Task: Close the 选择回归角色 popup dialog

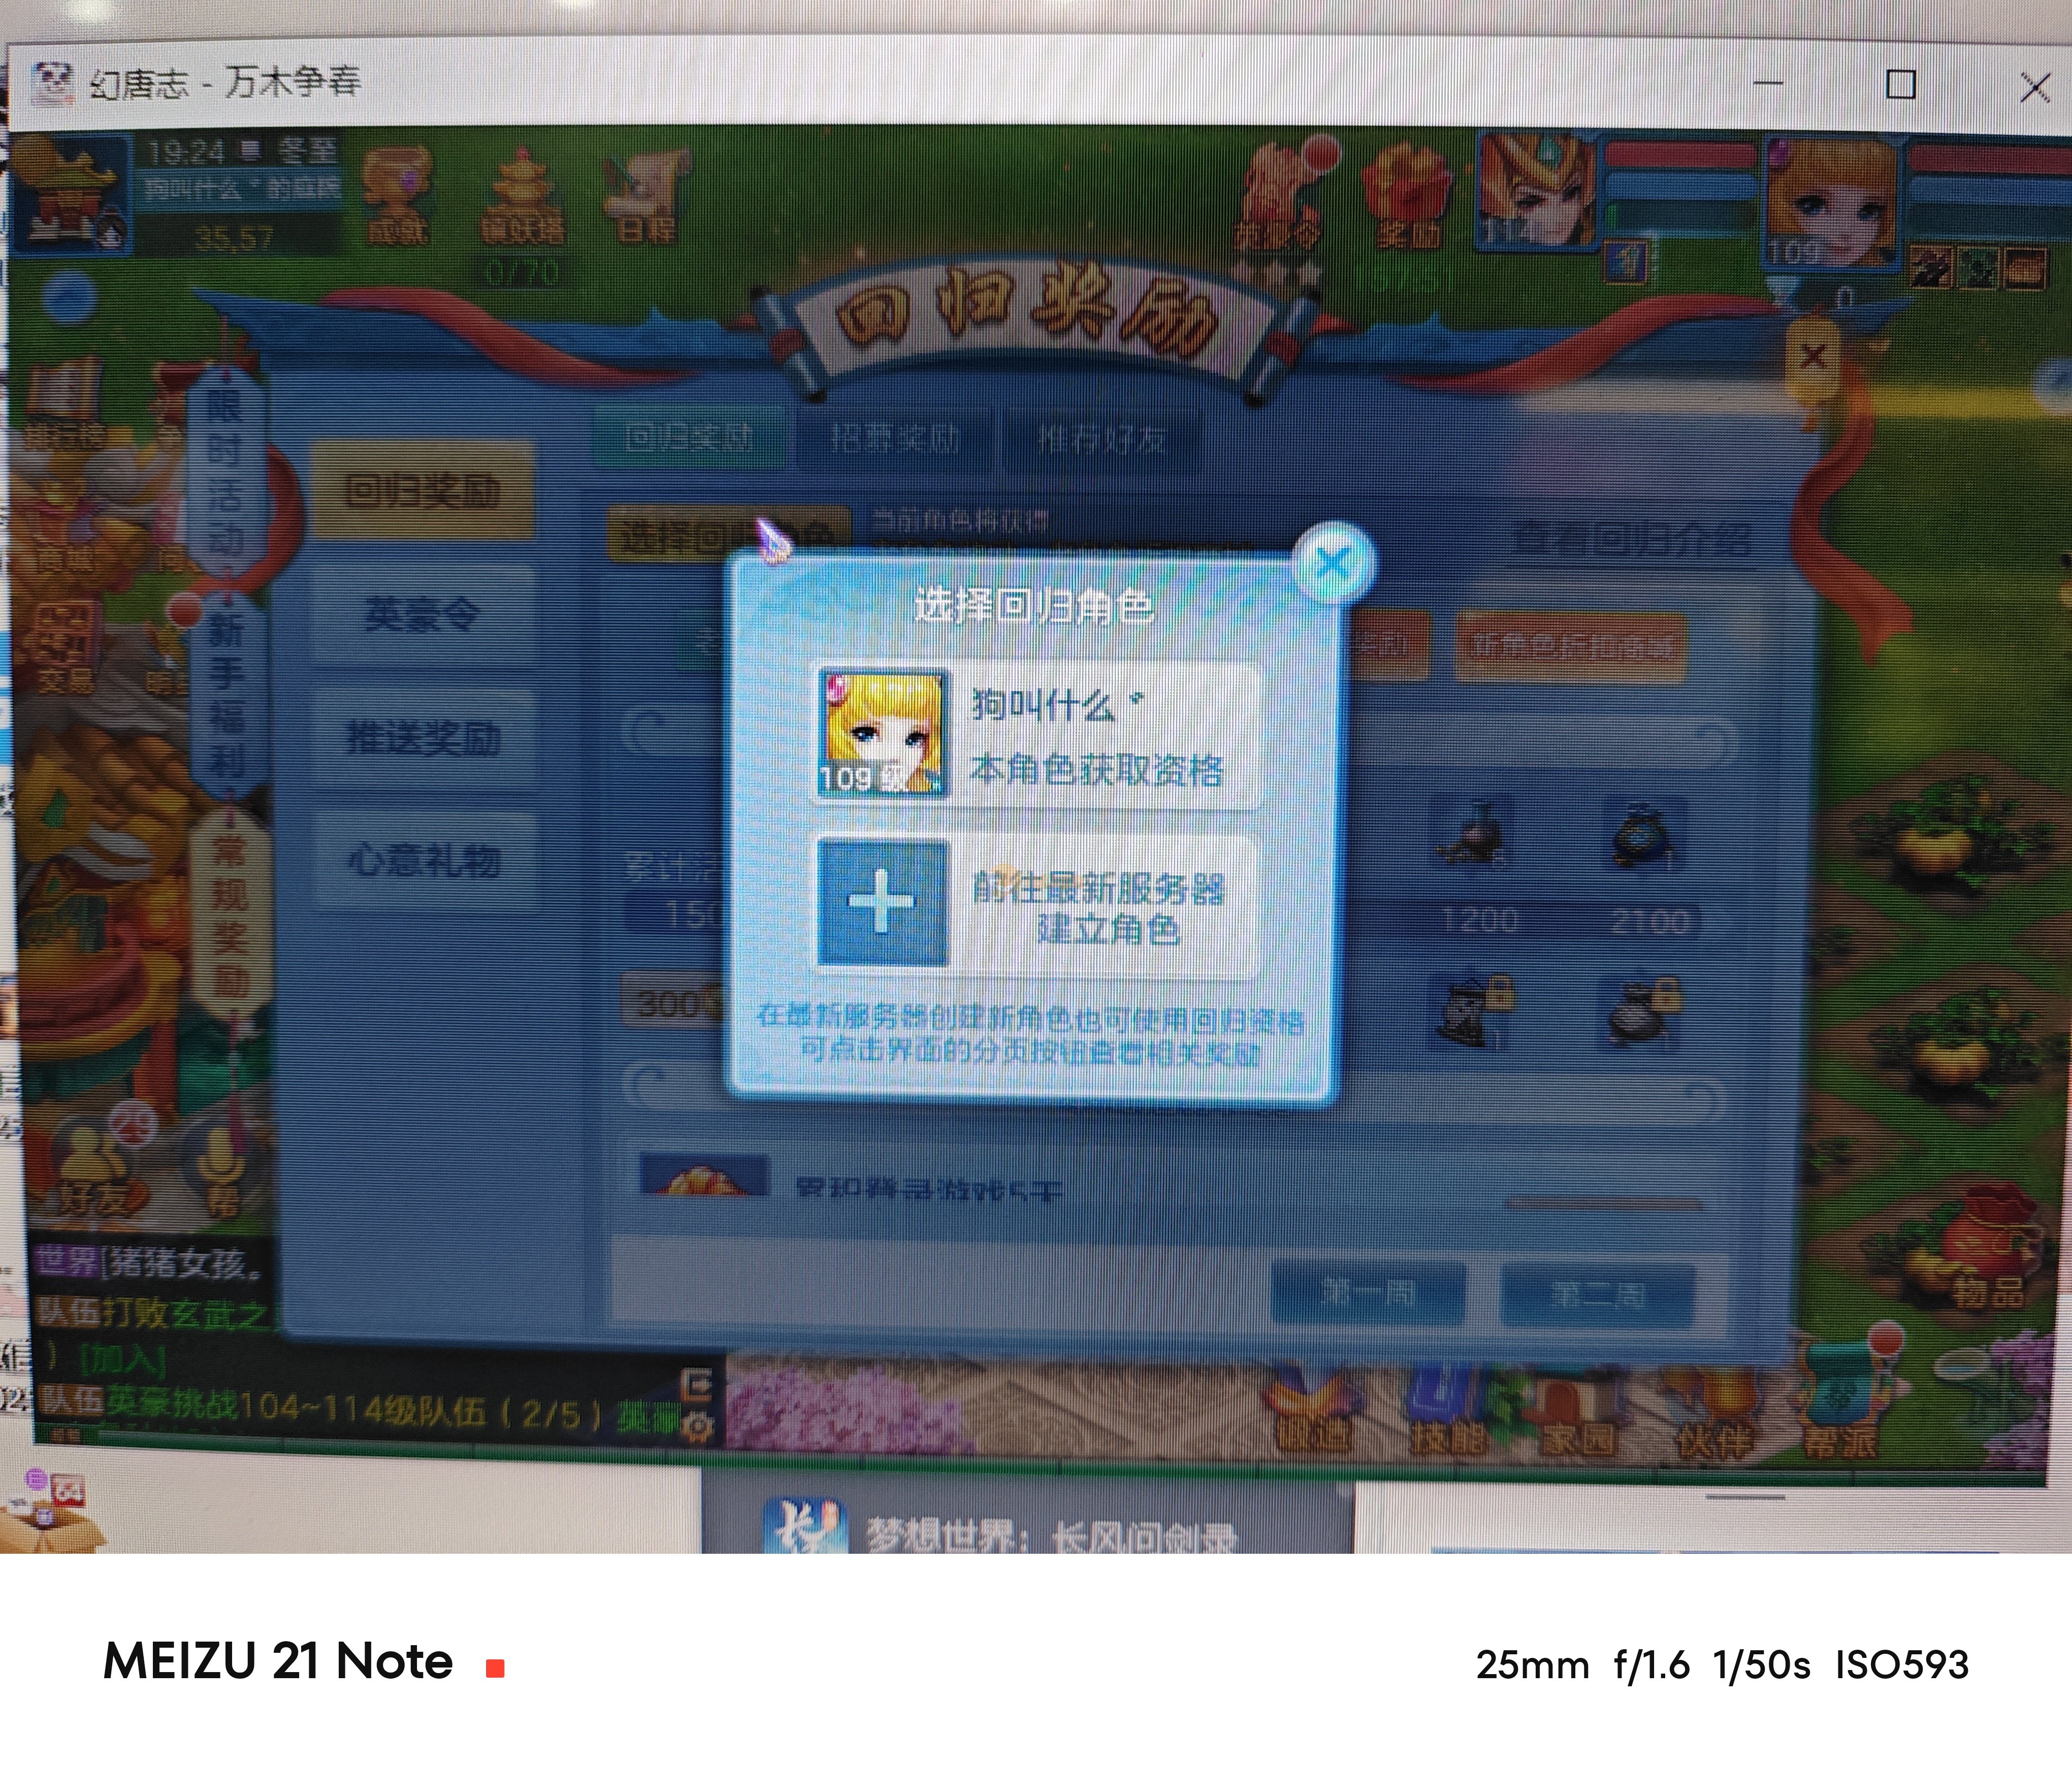Action: tap(1333, 564)
